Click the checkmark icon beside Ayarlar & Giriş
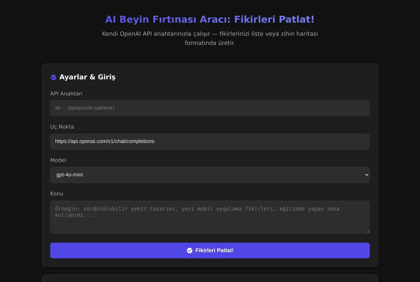420x282 pixels. tap(54, 77)
